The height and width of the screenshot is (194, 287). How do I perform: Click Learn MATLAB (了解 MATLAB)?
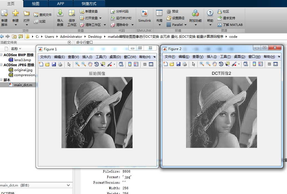[x=230, y=24]
